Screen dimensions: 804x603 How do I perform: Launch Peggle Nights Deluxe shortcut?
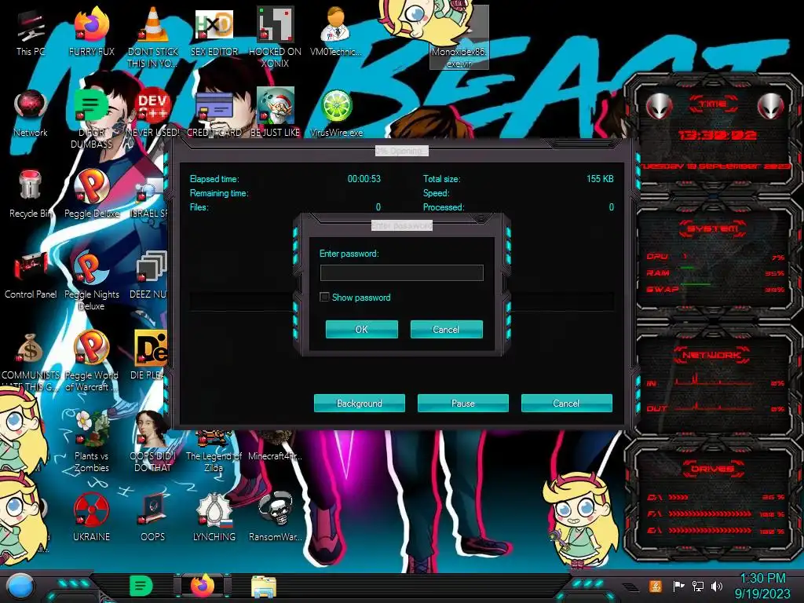pyautogui.click(x=91, y=281)
